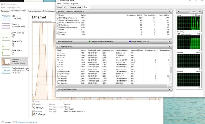Click the Вид button in graphs pane
Image resolution: width=205 pixels, height=124 pixels.
(194, 12)
